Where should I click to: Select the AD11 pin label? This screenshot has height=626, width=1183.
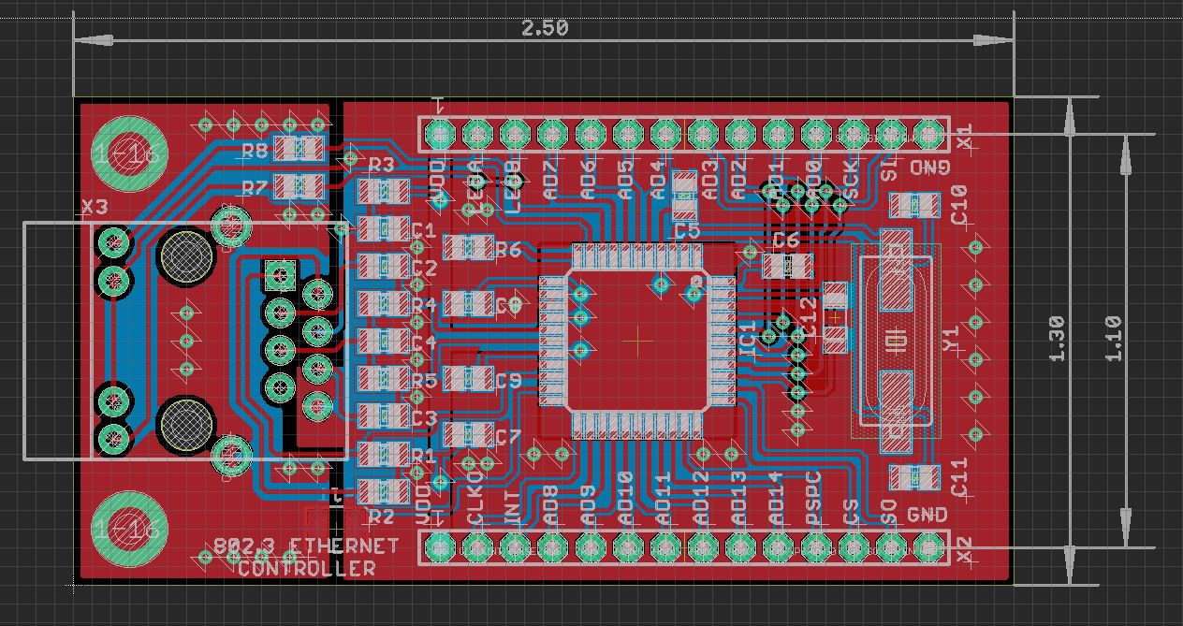[x=664, y=497]
